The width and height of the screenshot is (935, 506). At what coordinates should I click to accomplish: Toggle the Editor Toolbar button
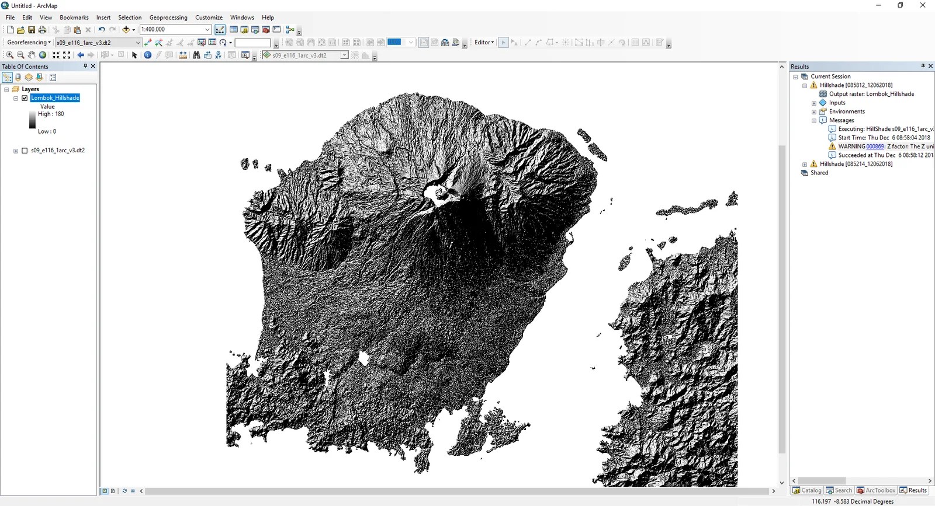[220, 29]
